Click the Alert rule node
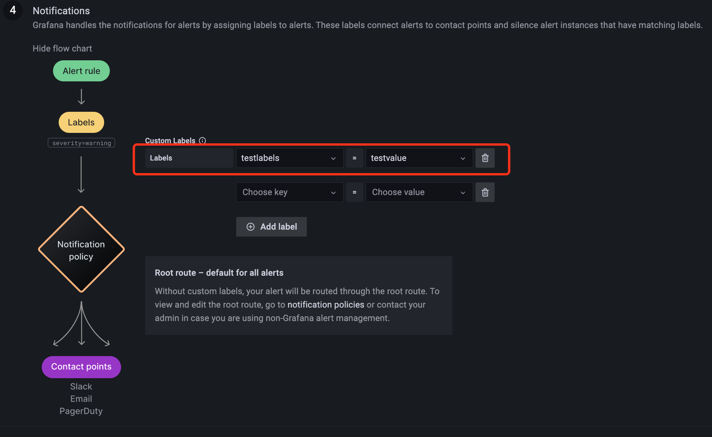This screenshot has width=712, height=437. [81, 71]
